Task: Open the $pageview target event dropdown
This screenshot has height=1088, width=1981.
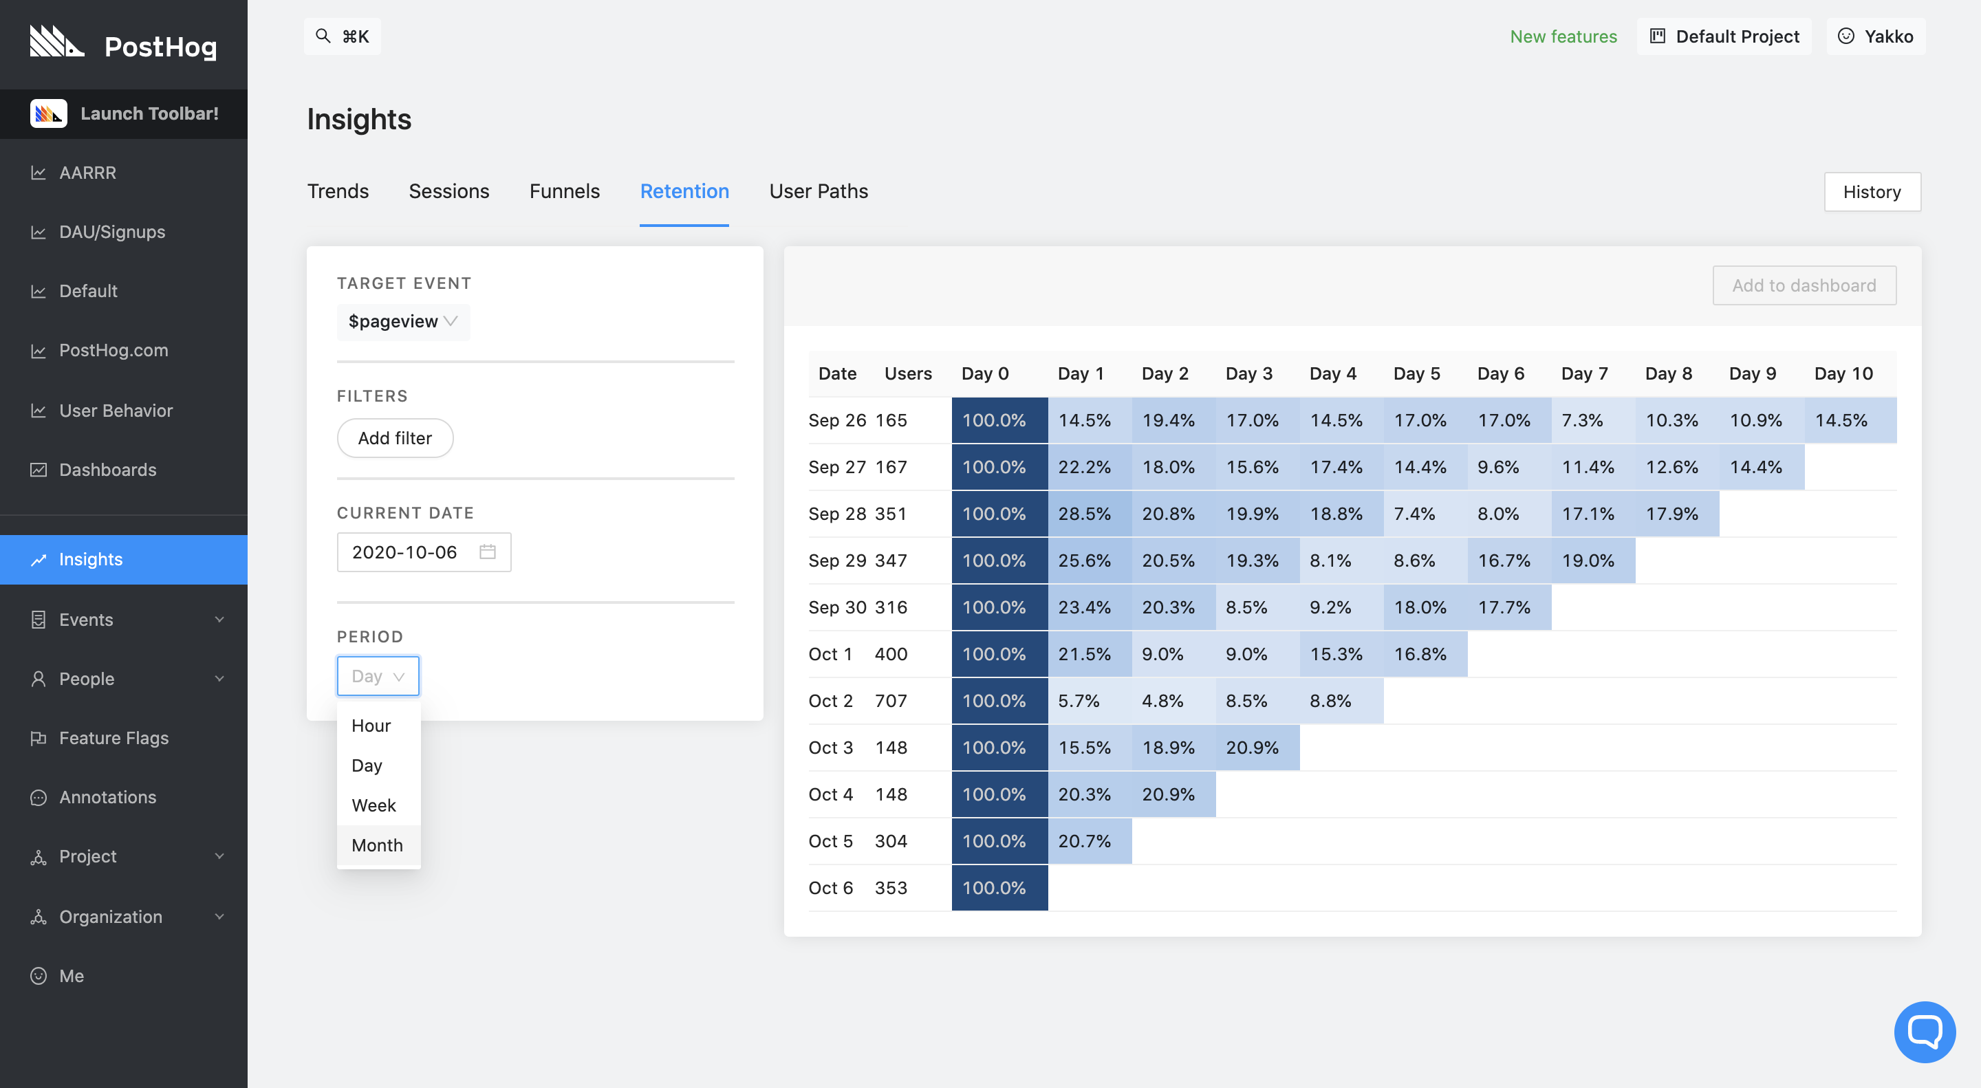Action: pyautogui.click(x=403, y=321)
